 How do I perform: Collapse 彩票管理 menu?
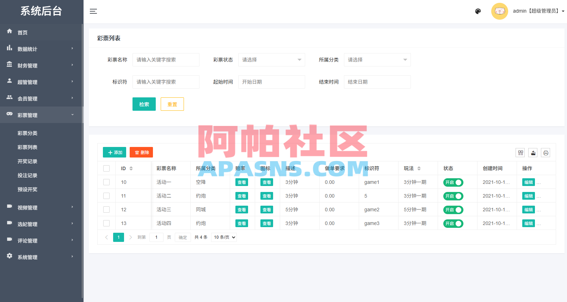[x=42, y=115]
